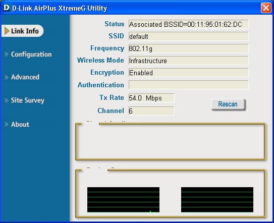This screenshot has width=274, height=223.
Task: Click the Rescan button
Action: pyautogui.click(x=228, y=104)
